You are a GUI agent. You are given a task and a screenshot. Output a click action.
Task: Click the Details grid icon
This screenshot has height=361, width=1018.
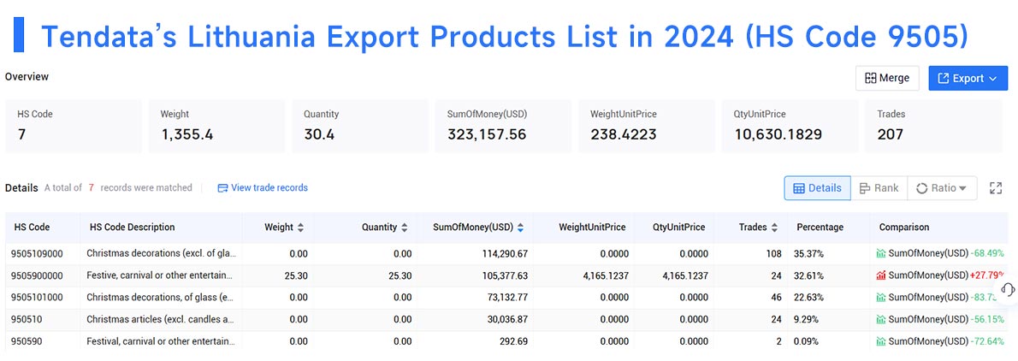pos(799,187)
